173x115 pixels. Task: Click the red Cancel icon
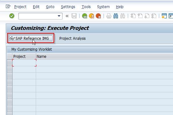(x=98, y=16)
